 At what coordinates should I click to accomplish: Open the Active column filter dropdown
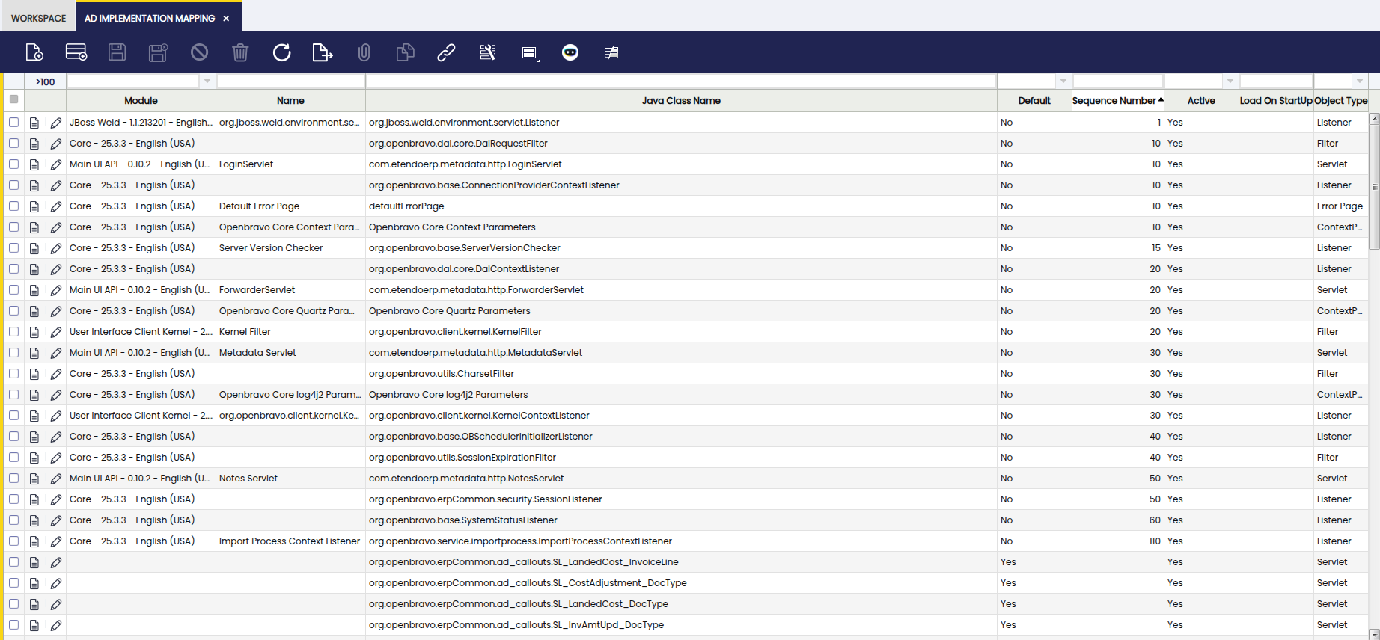point(1230,81)
